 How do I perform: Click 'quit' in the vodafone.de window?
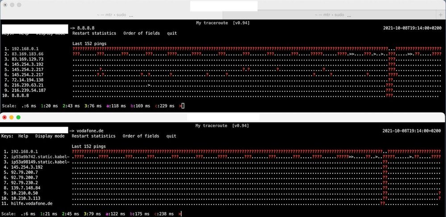[171, 136]
